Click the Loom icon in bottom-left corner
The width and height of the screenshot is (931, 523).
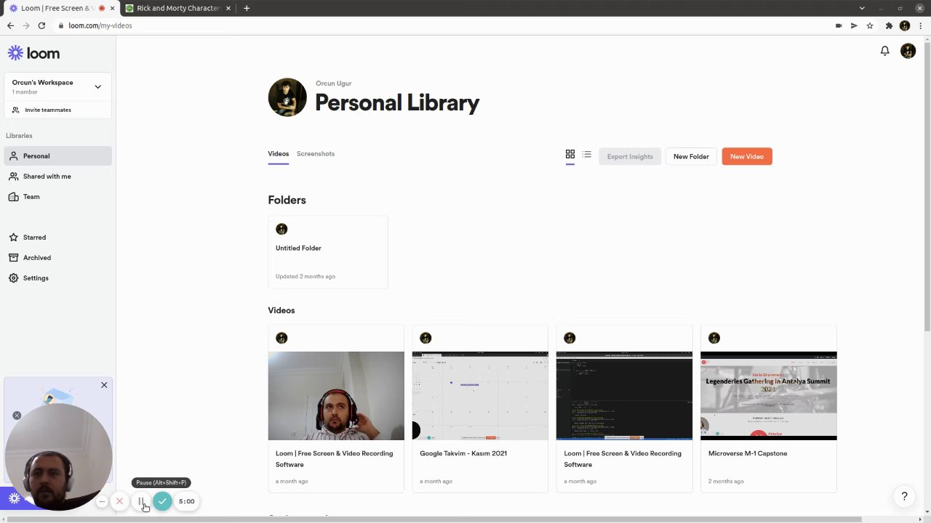point(14,498)
